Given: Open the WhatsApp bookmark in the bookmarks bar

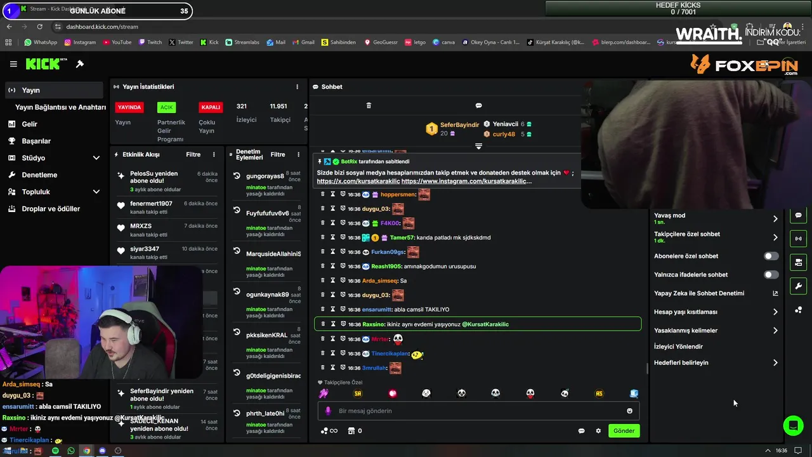Looking at the screenshot, I should click(41, 43).
